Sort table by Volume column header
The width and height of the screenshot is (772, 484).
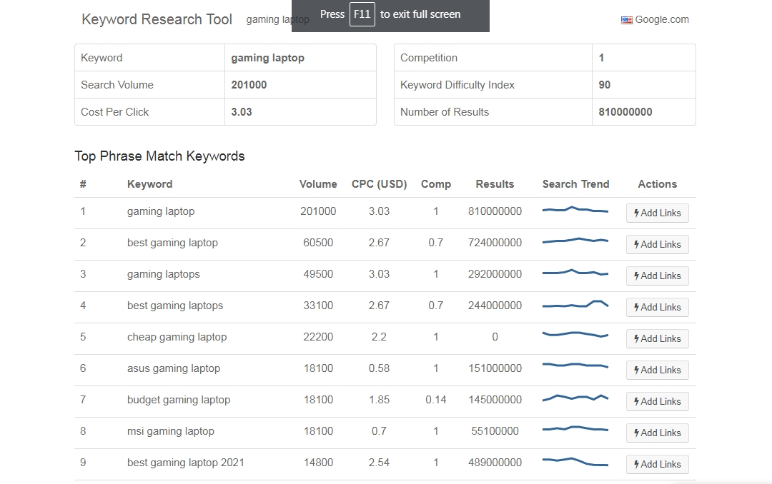[x=318, y=183]
